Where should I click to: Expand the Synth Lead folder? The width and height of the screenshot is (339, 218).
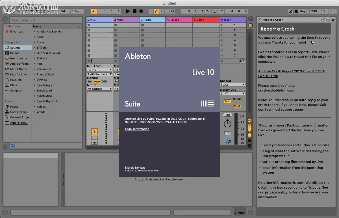click(34, 91)
